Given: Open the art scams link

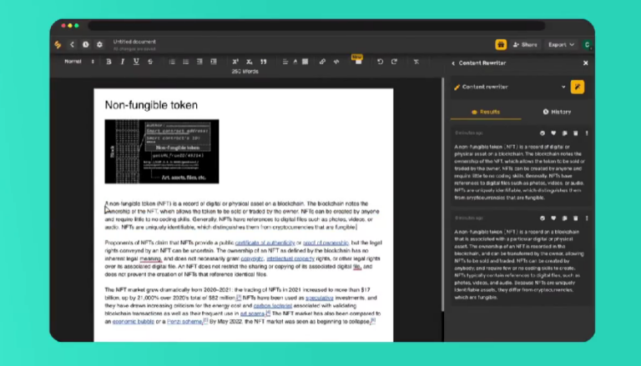Looking at the screenshot, I should tap(252, 313).
